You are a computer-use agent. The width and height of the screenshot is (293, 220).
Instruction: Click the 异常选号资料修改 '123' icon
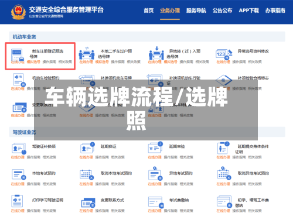pyautogui.click(x=224, y=54)
